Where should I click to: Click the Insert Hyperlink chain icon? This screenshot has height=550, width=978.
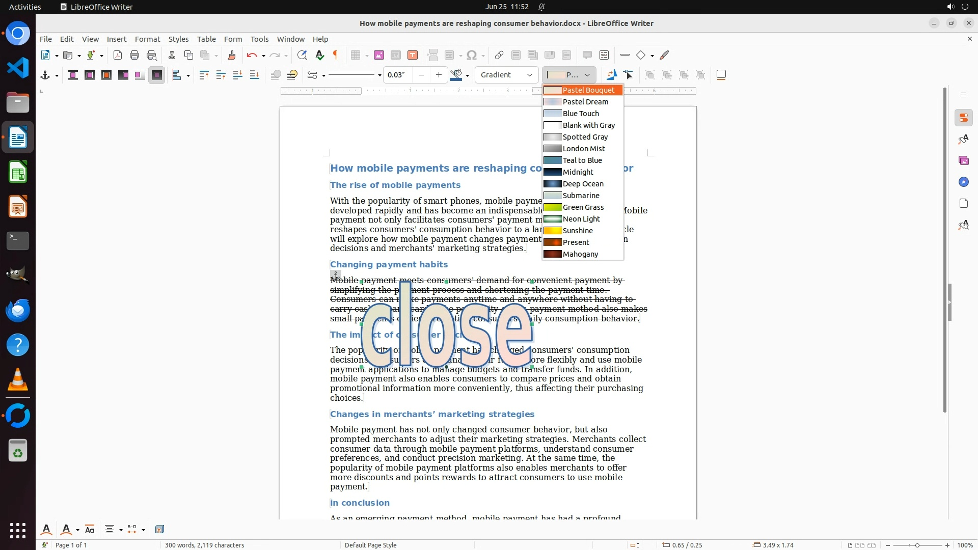click(x=499, y=55)
